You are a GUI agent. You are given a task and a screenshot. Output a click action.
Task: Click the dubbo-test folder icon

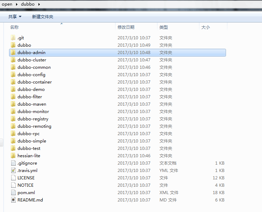[13, 148]
